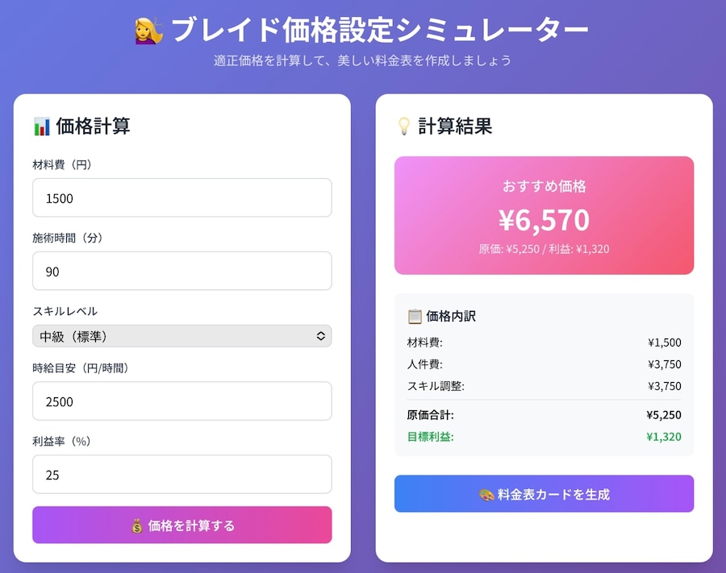Click the スキル調整 row label
726x573 pixels.
(x=436, y=386)
